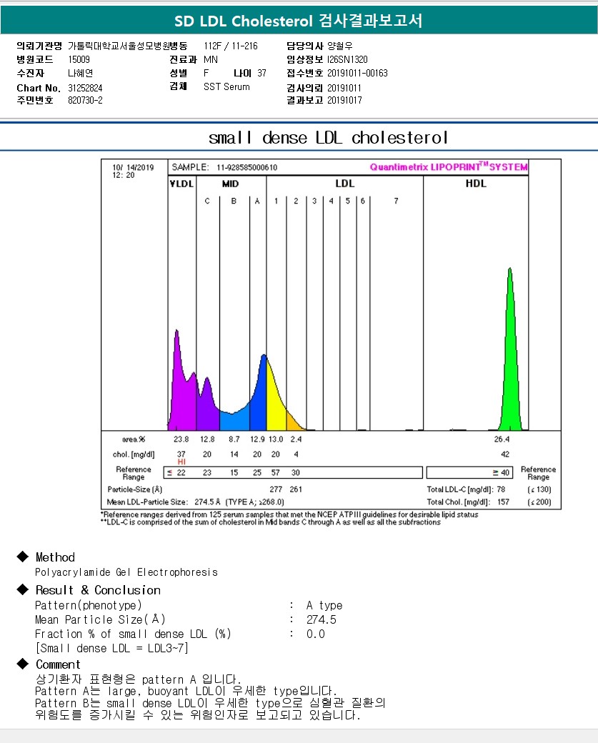Click the small dense LDL cholesterol heading

[x=328, y=138]
